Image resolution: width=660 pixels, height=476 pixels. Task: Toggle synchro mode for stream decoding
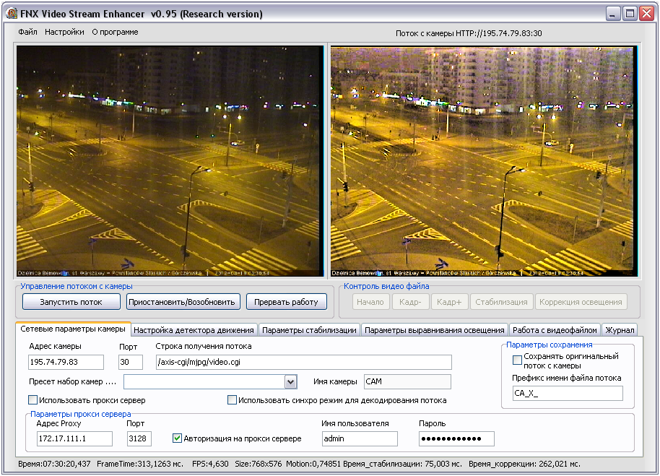[x=232, y=400]
